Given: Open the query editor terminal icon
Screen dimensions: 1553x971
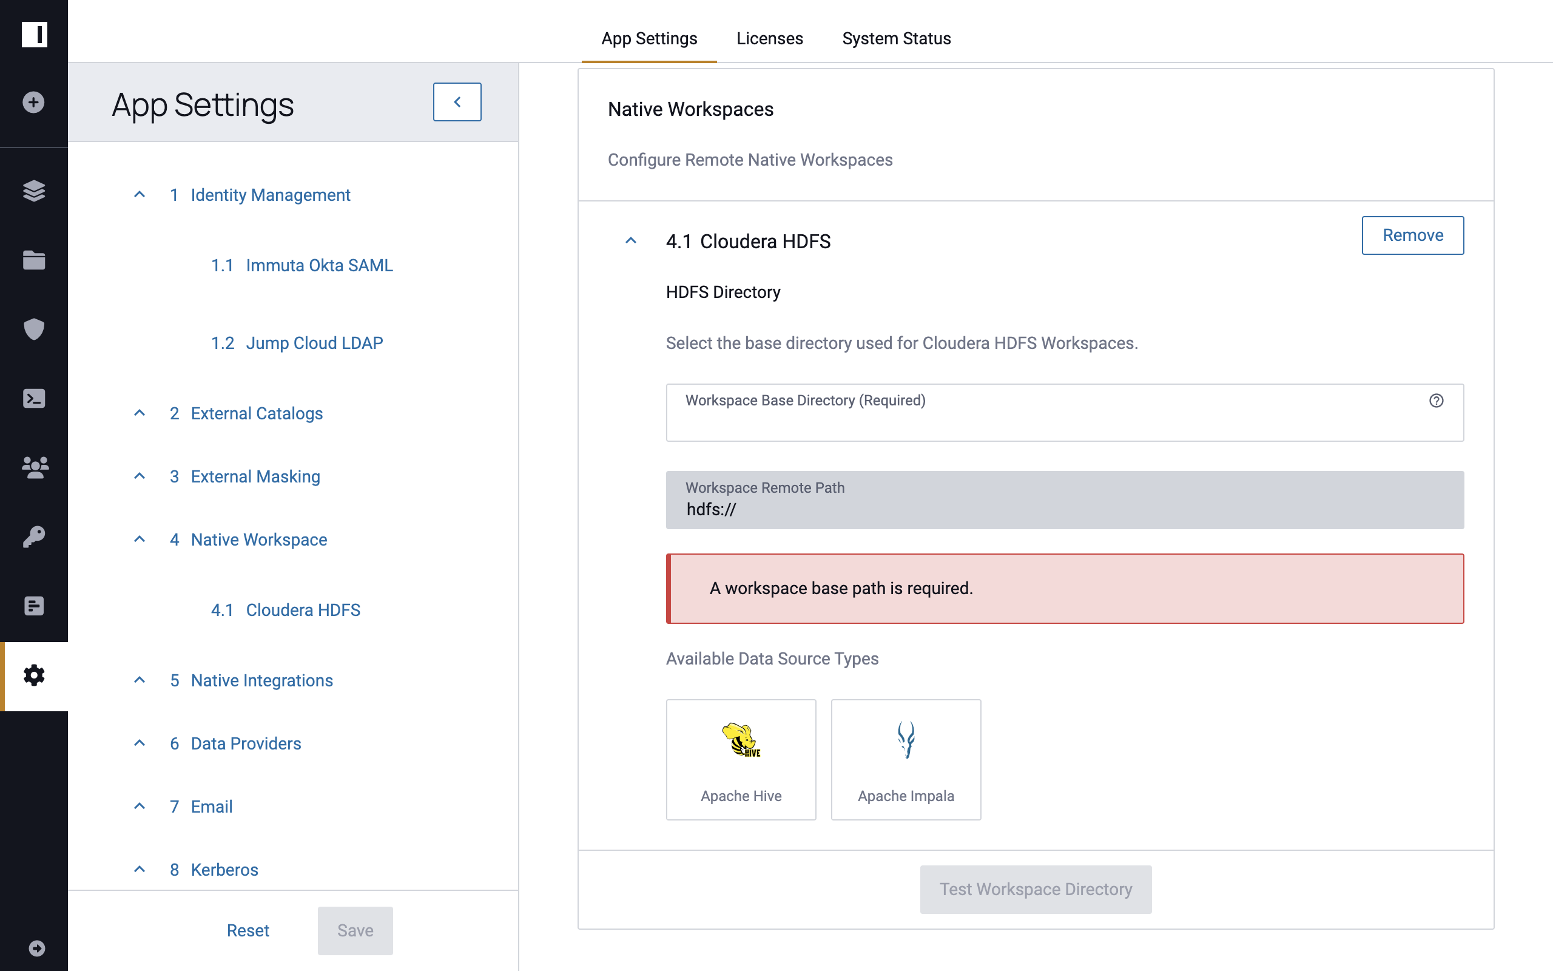Looking at the screenshot, I should click(x=34, y=398).
